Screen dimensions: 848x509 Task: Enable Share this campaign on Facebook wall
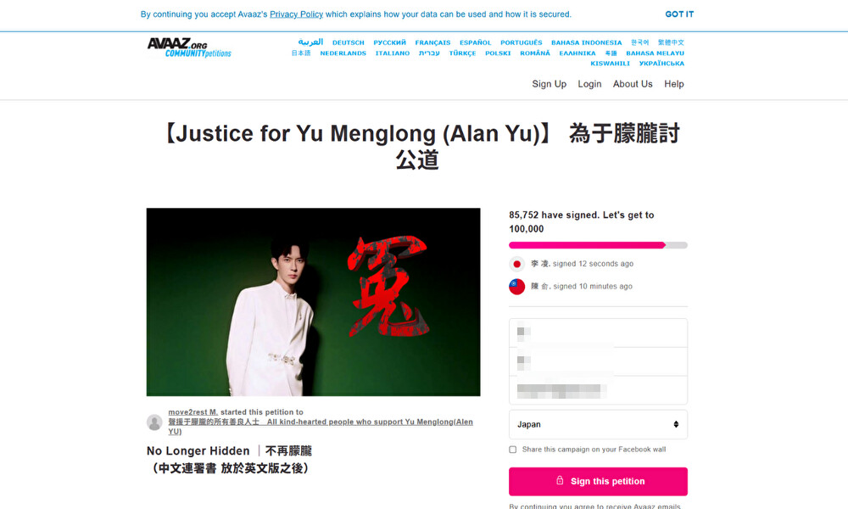pos(513,450)
